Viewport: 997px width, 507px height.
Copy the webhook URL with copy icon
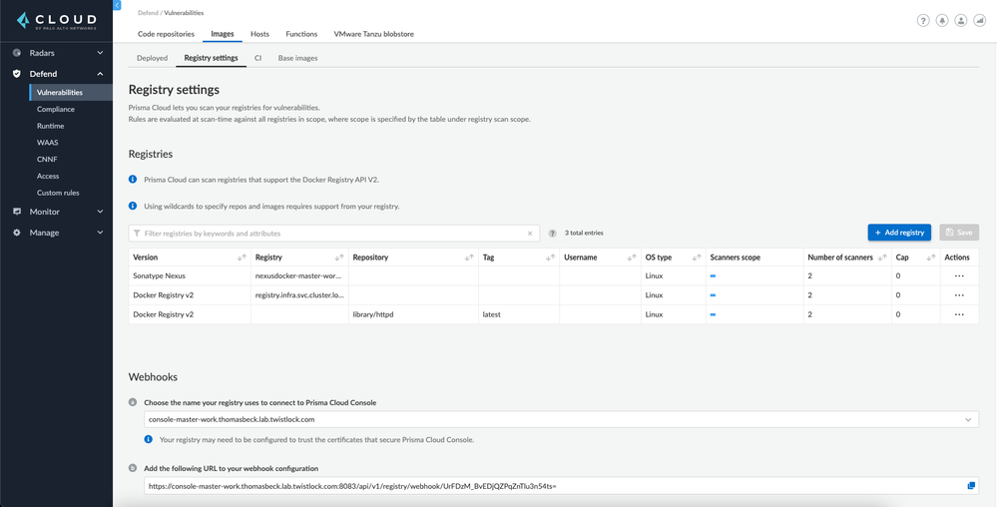click(x=970, y=486)
